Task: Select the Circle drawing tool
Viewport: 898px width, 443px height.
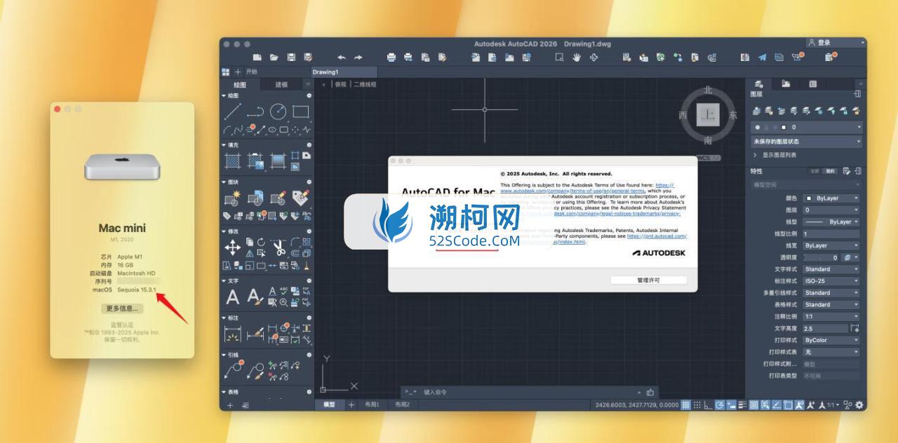Action: click(x=278, y=111)
